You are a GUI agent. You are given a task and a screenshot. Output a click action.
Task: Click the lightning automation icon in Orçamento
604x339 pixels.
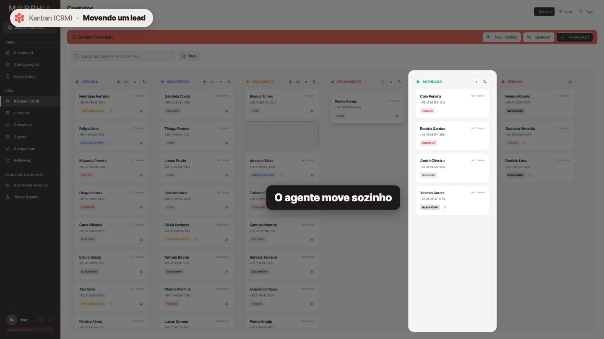pyautogui.click(x=290, y=82)
